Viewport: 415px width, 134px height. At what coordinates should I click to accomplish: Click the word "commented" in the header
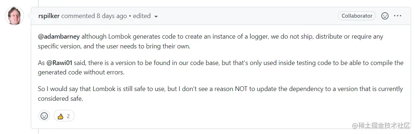pyautogui.click(x=78, y=16)
